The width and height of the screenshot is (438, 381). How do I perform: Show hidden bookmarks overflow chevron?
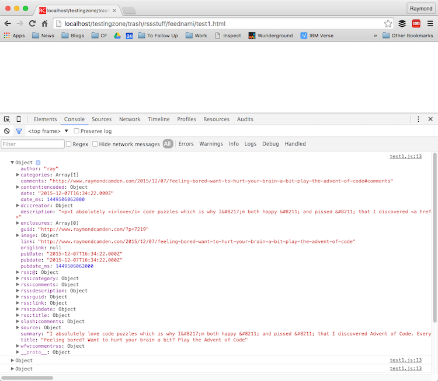[375, 36]
